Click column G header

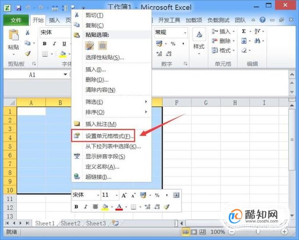coord(206,103)
